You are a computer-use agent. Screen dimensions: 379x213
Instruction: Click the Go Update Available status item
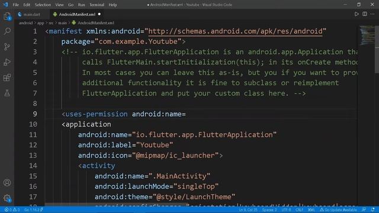pos(338,209)
